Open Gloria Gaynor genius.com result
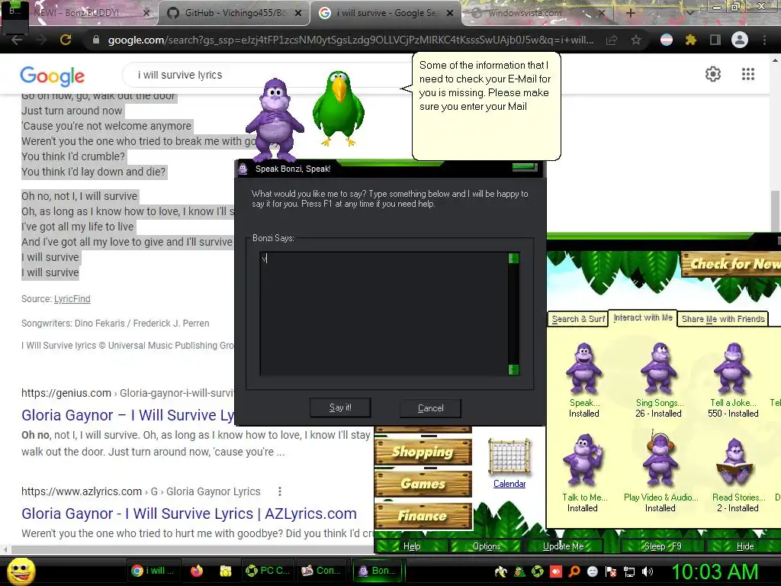The width and height of the screenshot is (781, 586). [127, 415]
